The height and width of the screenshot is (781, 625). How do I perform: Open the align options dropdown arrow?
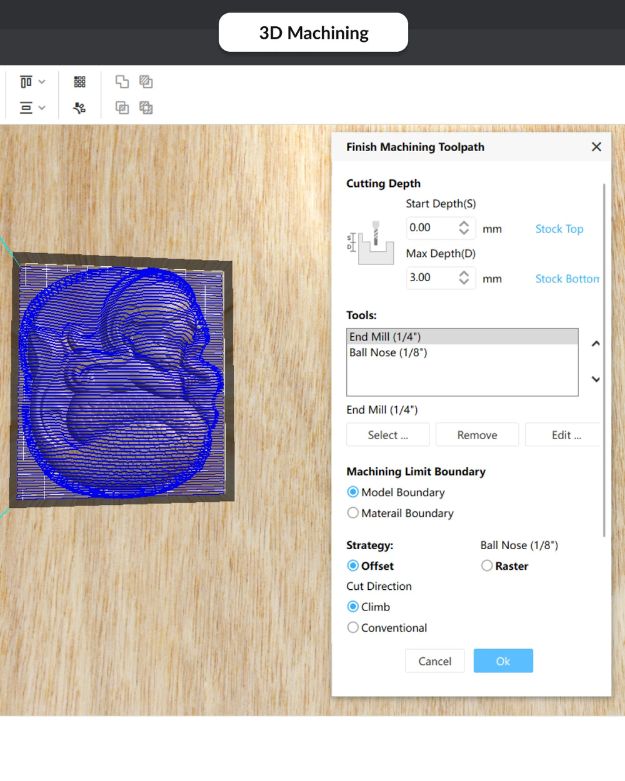(x=42, y=82)
